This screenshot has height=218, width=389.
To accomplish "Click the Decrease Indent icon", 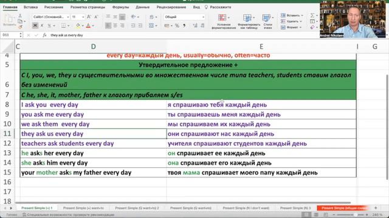I will click(x=133, y=25).
